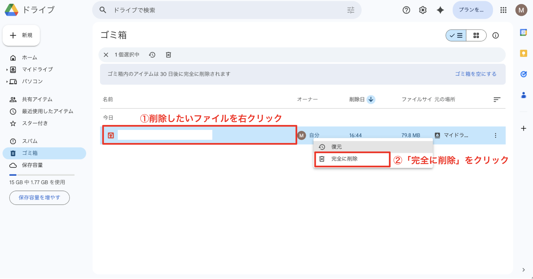533x279 pixels.
Task: Open Google Calendar side panel icon
Action: pyautogui.click(x=523, y=32)
